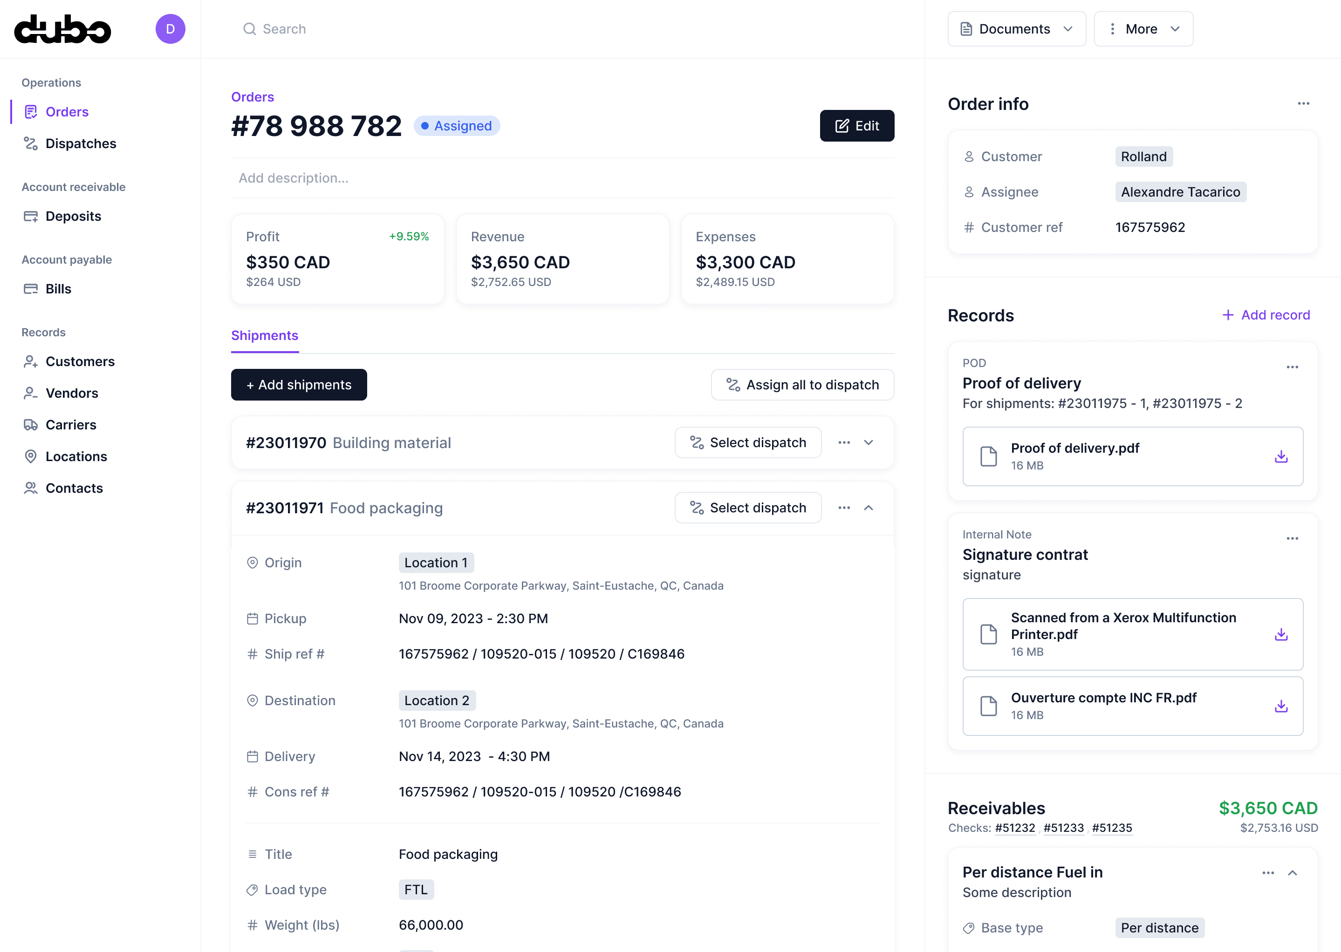
Task: Download Ouverture compte INC FR.pdf
Action: click(x=1280, y=707)
